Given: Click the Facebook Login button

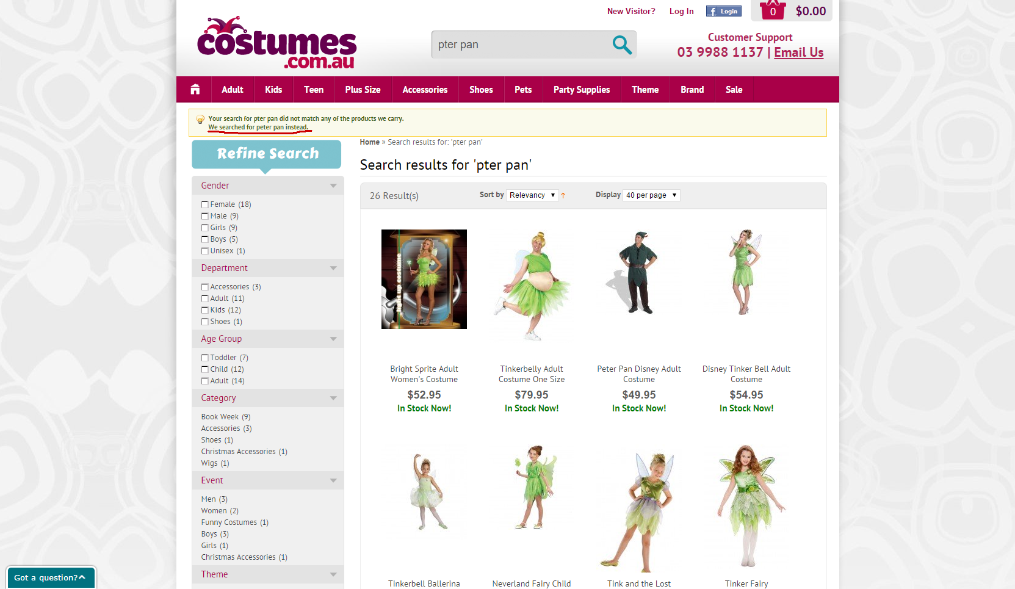Looking at the screenshot, I should [723, 11].
